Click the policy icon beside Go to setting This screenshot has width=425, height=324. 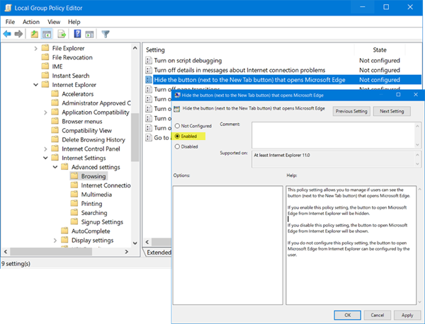pyautogui.click(x=149, y=137)
